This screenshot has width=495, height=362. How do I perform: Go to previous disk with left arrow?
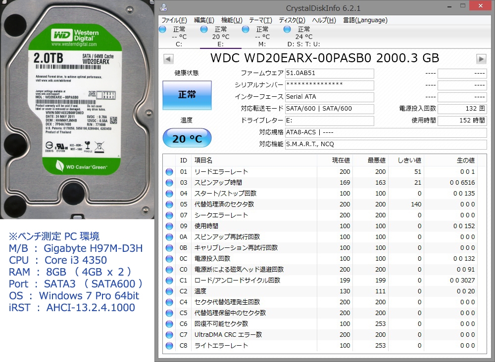pos(168,59)
